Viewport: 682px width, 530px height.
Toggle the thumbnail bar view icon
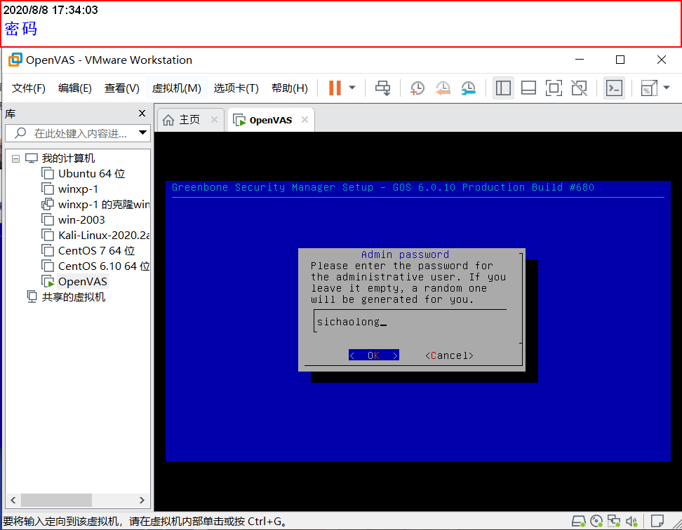pos(528,88)
